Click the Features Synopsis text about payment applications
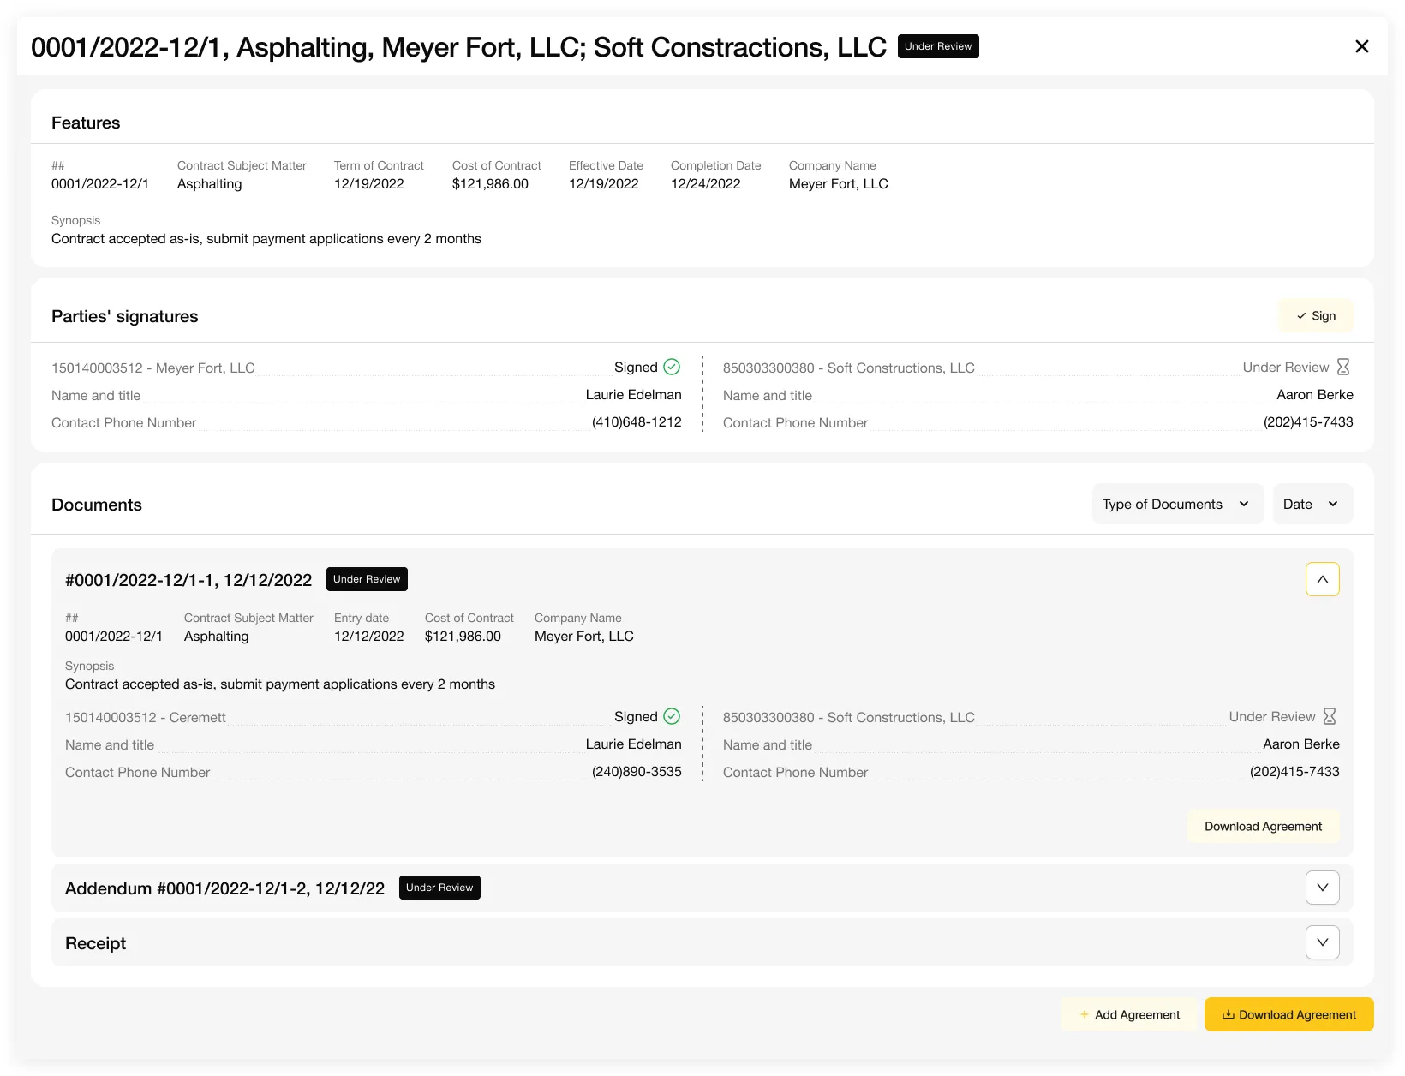Screen dimensions: 1405x1076 pos(266,239)
